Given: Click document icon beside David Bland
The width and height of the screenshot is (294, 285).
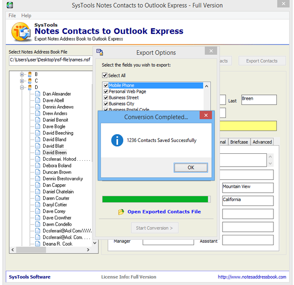Looking at the screenshot, I should pos(38,140).
